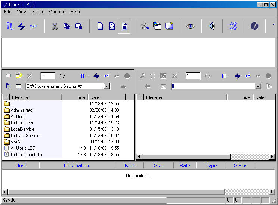Select the Default User.LOG file
Viewport: 278px width, 205px height.
[27, 155]
